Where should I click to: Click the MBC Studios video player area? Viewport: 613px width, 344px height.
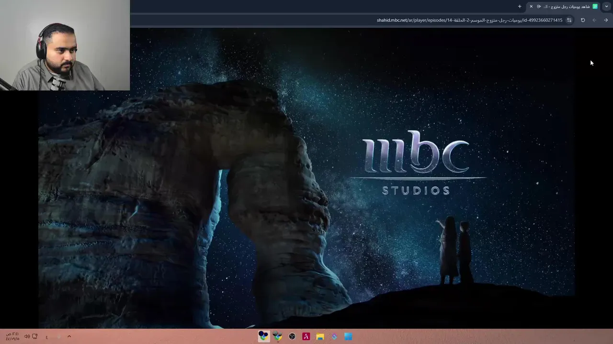[x=306, y=178]
